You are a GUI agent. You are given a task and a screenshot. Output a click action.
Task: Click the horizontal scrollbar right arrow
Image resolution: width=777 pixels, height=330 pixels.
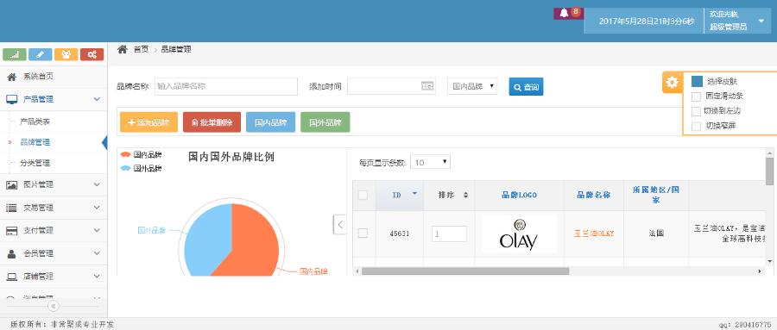(x=759, y=271)
